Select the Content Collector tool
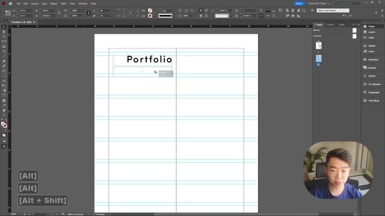The height and width of the screenshot is (216, 385). click(4, 46)
